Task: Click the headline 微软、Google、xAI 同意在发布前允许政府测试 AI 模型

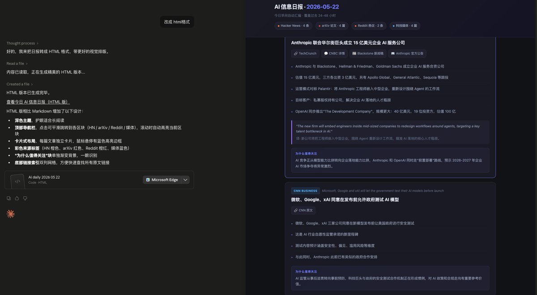Action: (x=345, y=200)
